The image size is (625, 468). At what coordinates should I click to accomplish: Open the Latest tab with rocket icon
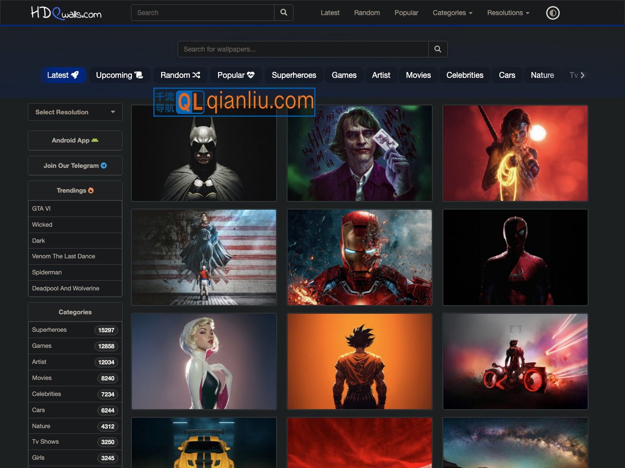coord(63,75)
